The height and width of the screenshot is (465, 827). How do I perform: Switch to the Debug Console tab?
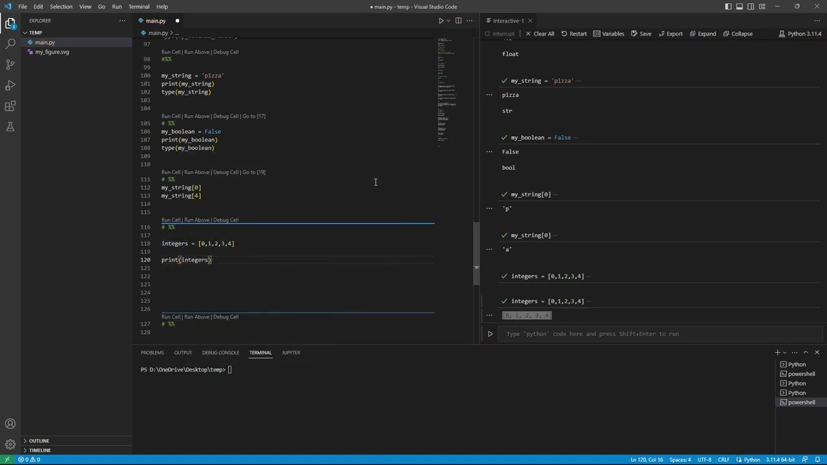tap(220, 353)
